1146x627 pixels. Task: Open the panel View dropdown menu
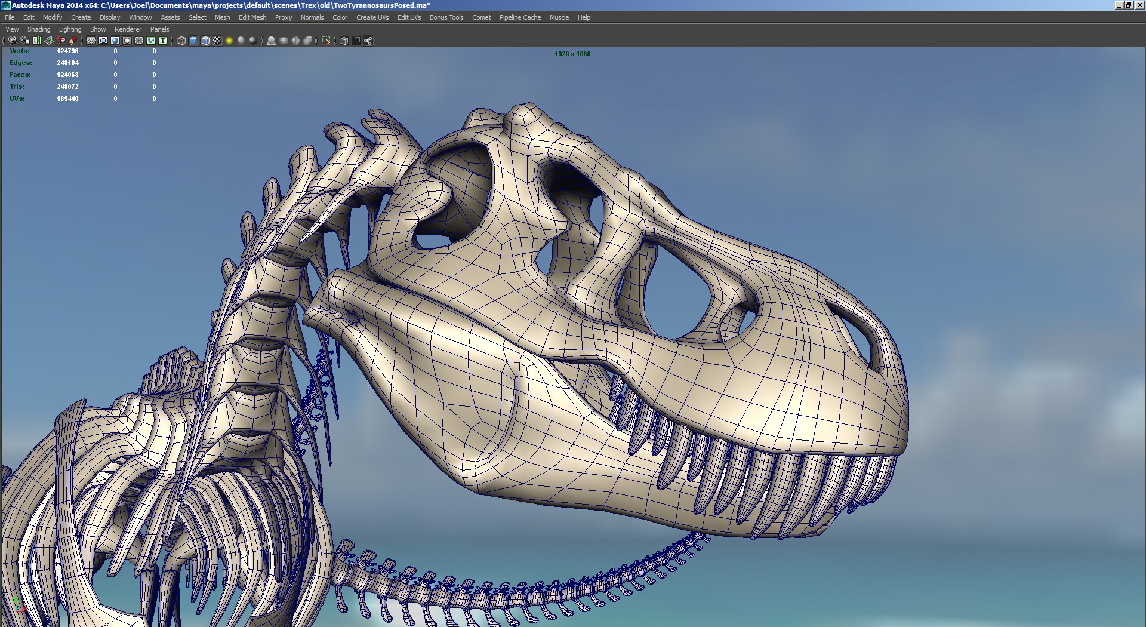[x=12, y=29]
